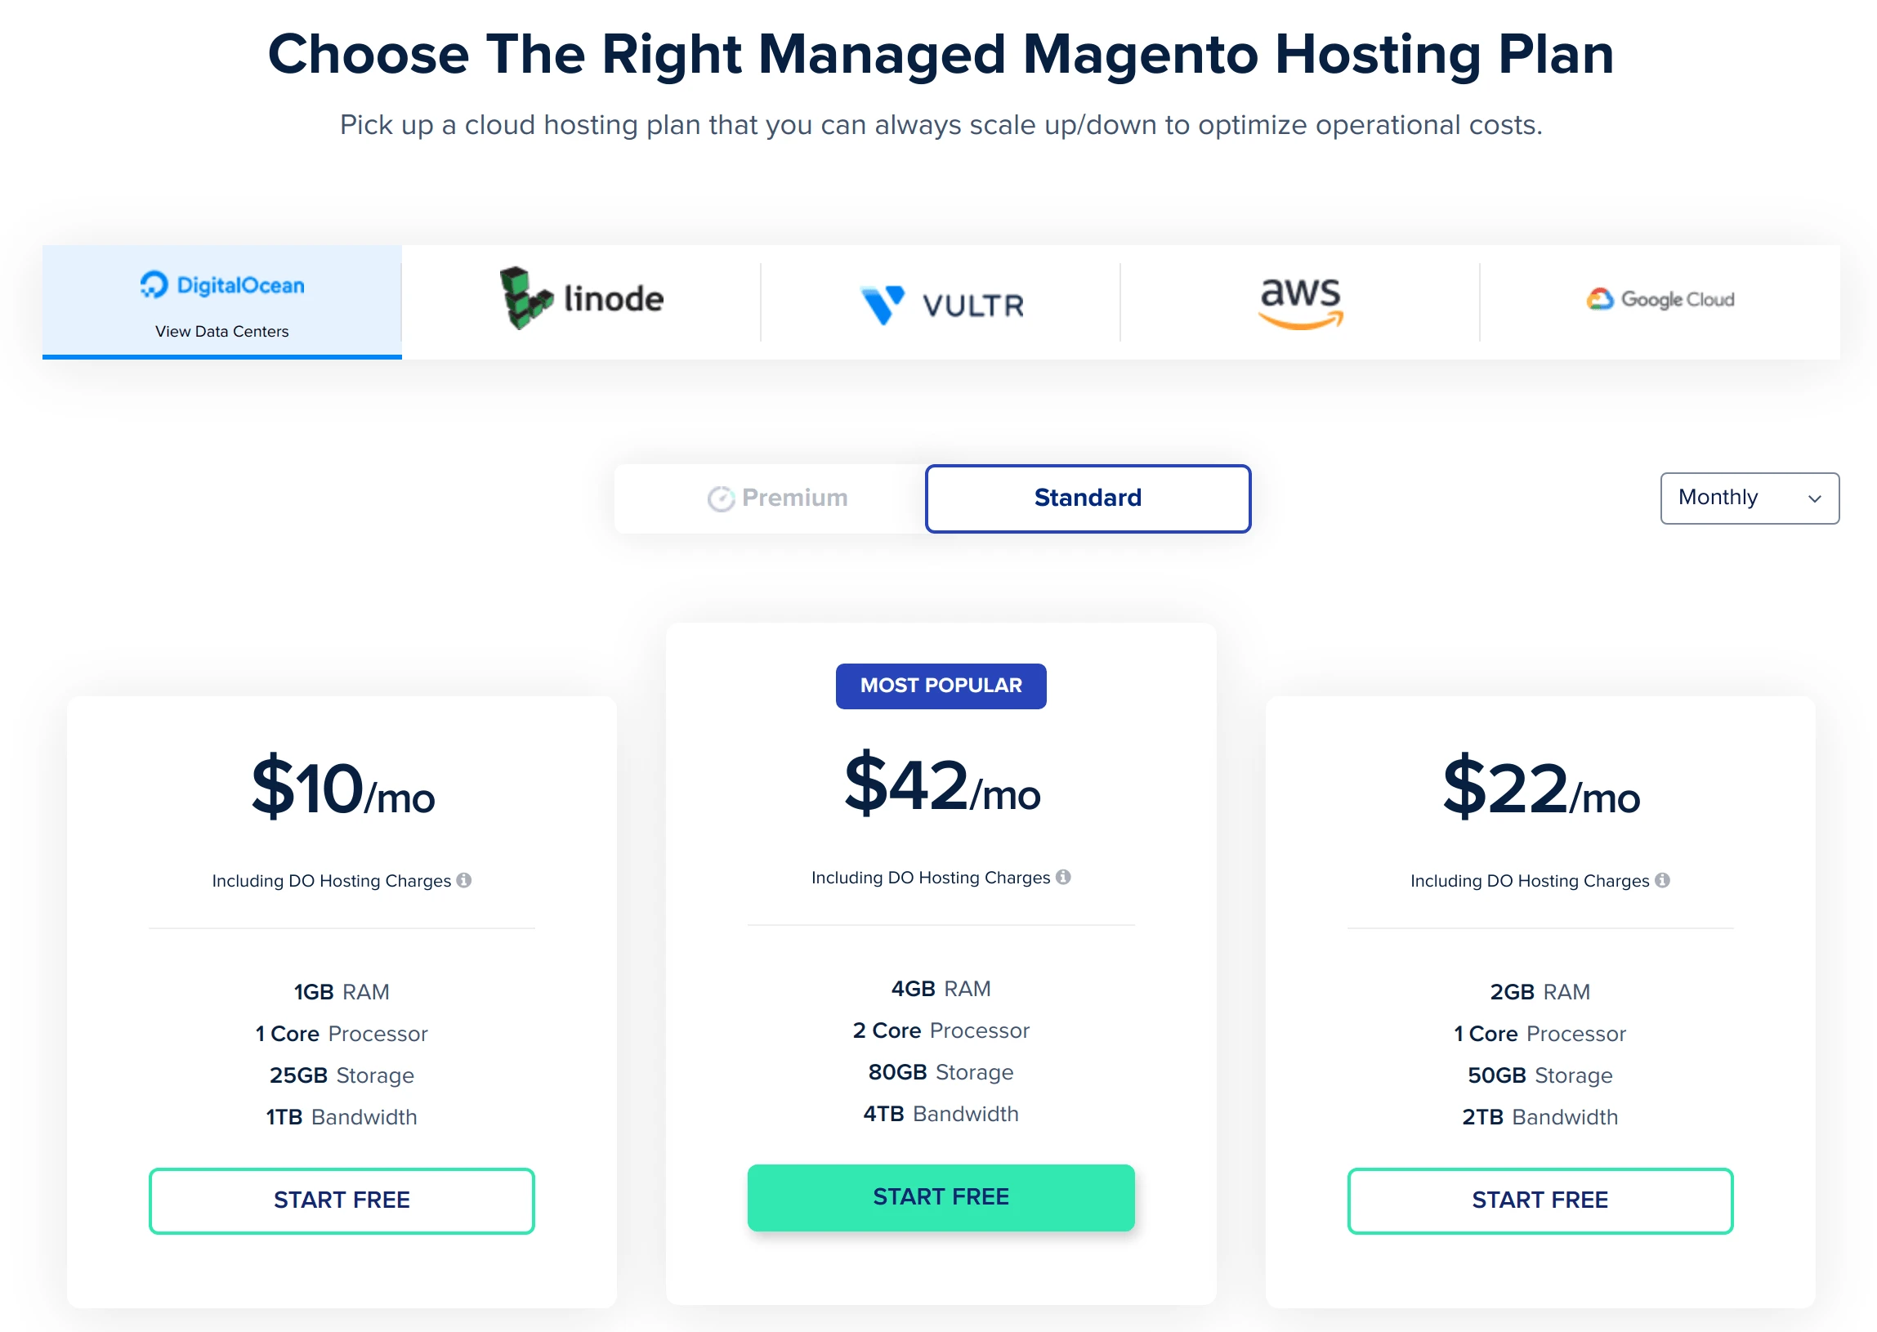This screenshot has width=1877, height=1332.
Task: Click the DigitalOcean logo icon
Action: [x=154, y=284]
